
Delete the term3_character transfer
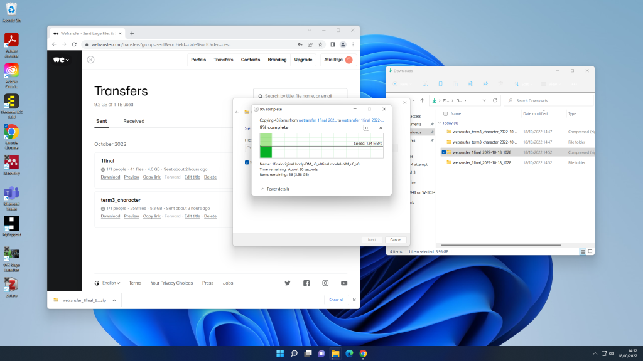[x=210, y=216]
